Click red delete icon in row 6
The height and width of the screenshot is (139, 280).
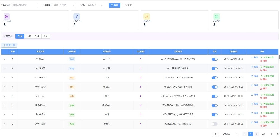(261, 107)
